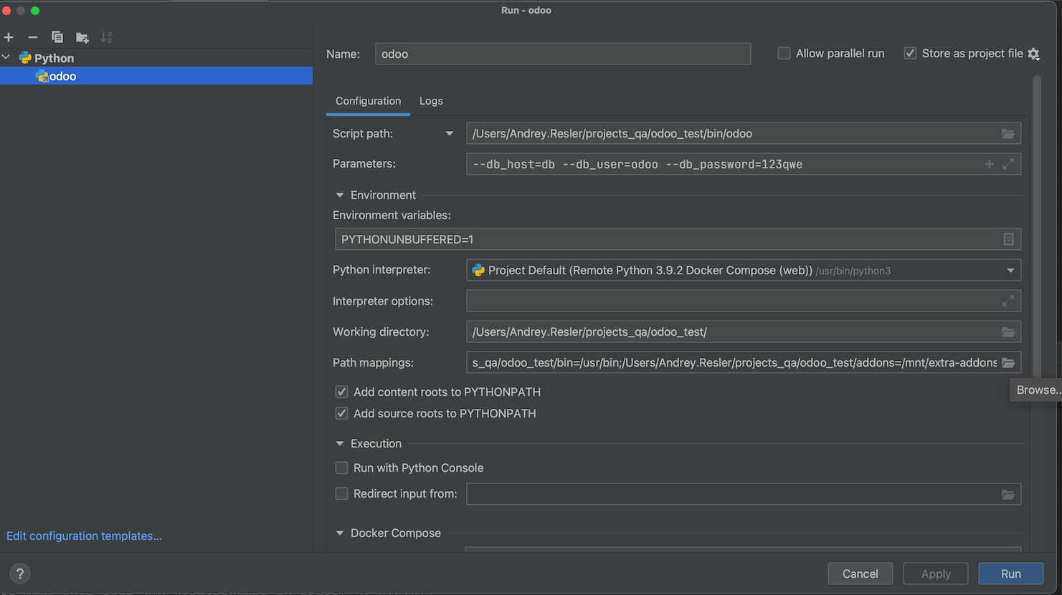The height and width of the screenshot is (595, 1062).
Task: Copy the selected configuration
Action: [57, 37]
